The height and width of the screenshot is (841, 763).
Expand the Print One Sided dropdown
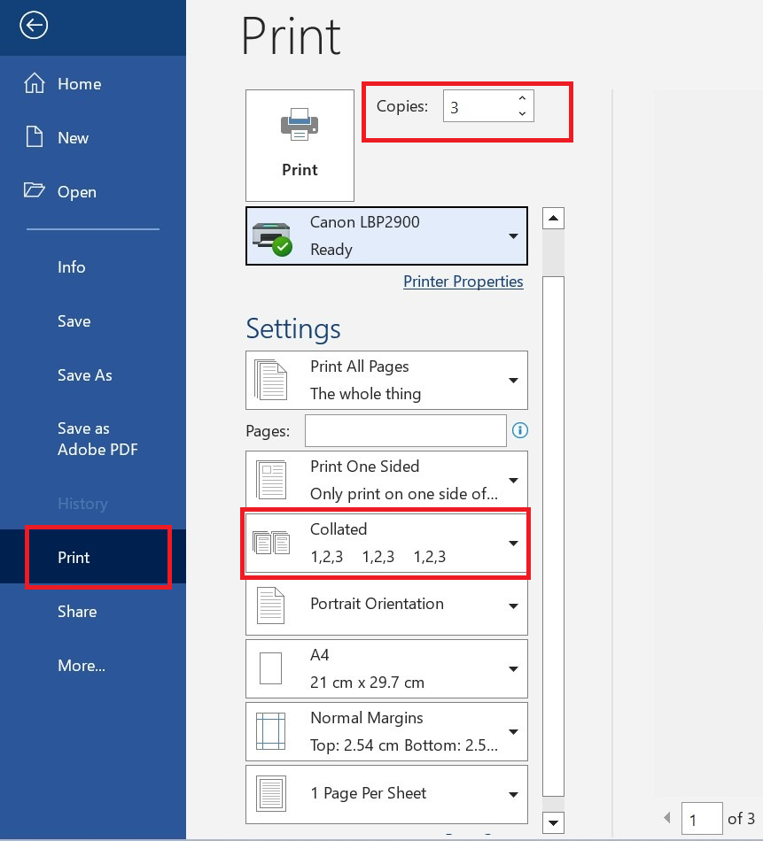point(513,481)
